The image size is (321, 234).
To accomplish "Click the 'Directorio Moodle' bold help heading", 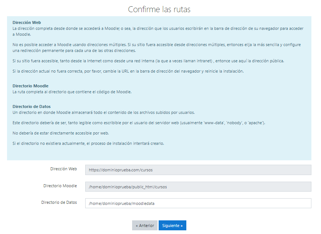I will 31,86.
